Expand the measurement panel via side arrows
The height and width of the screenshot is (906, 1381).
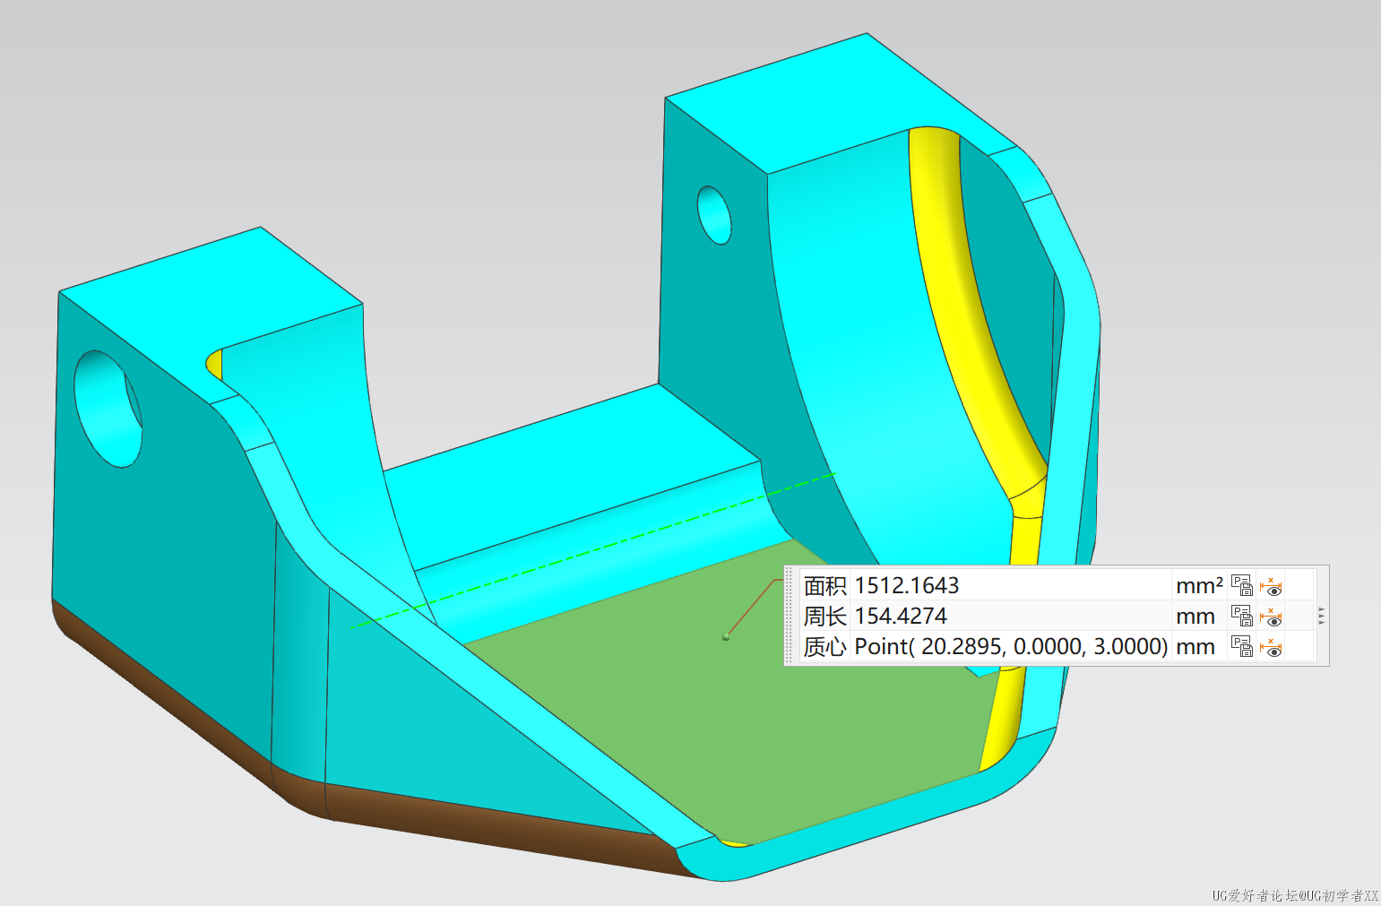point(1322,616)
